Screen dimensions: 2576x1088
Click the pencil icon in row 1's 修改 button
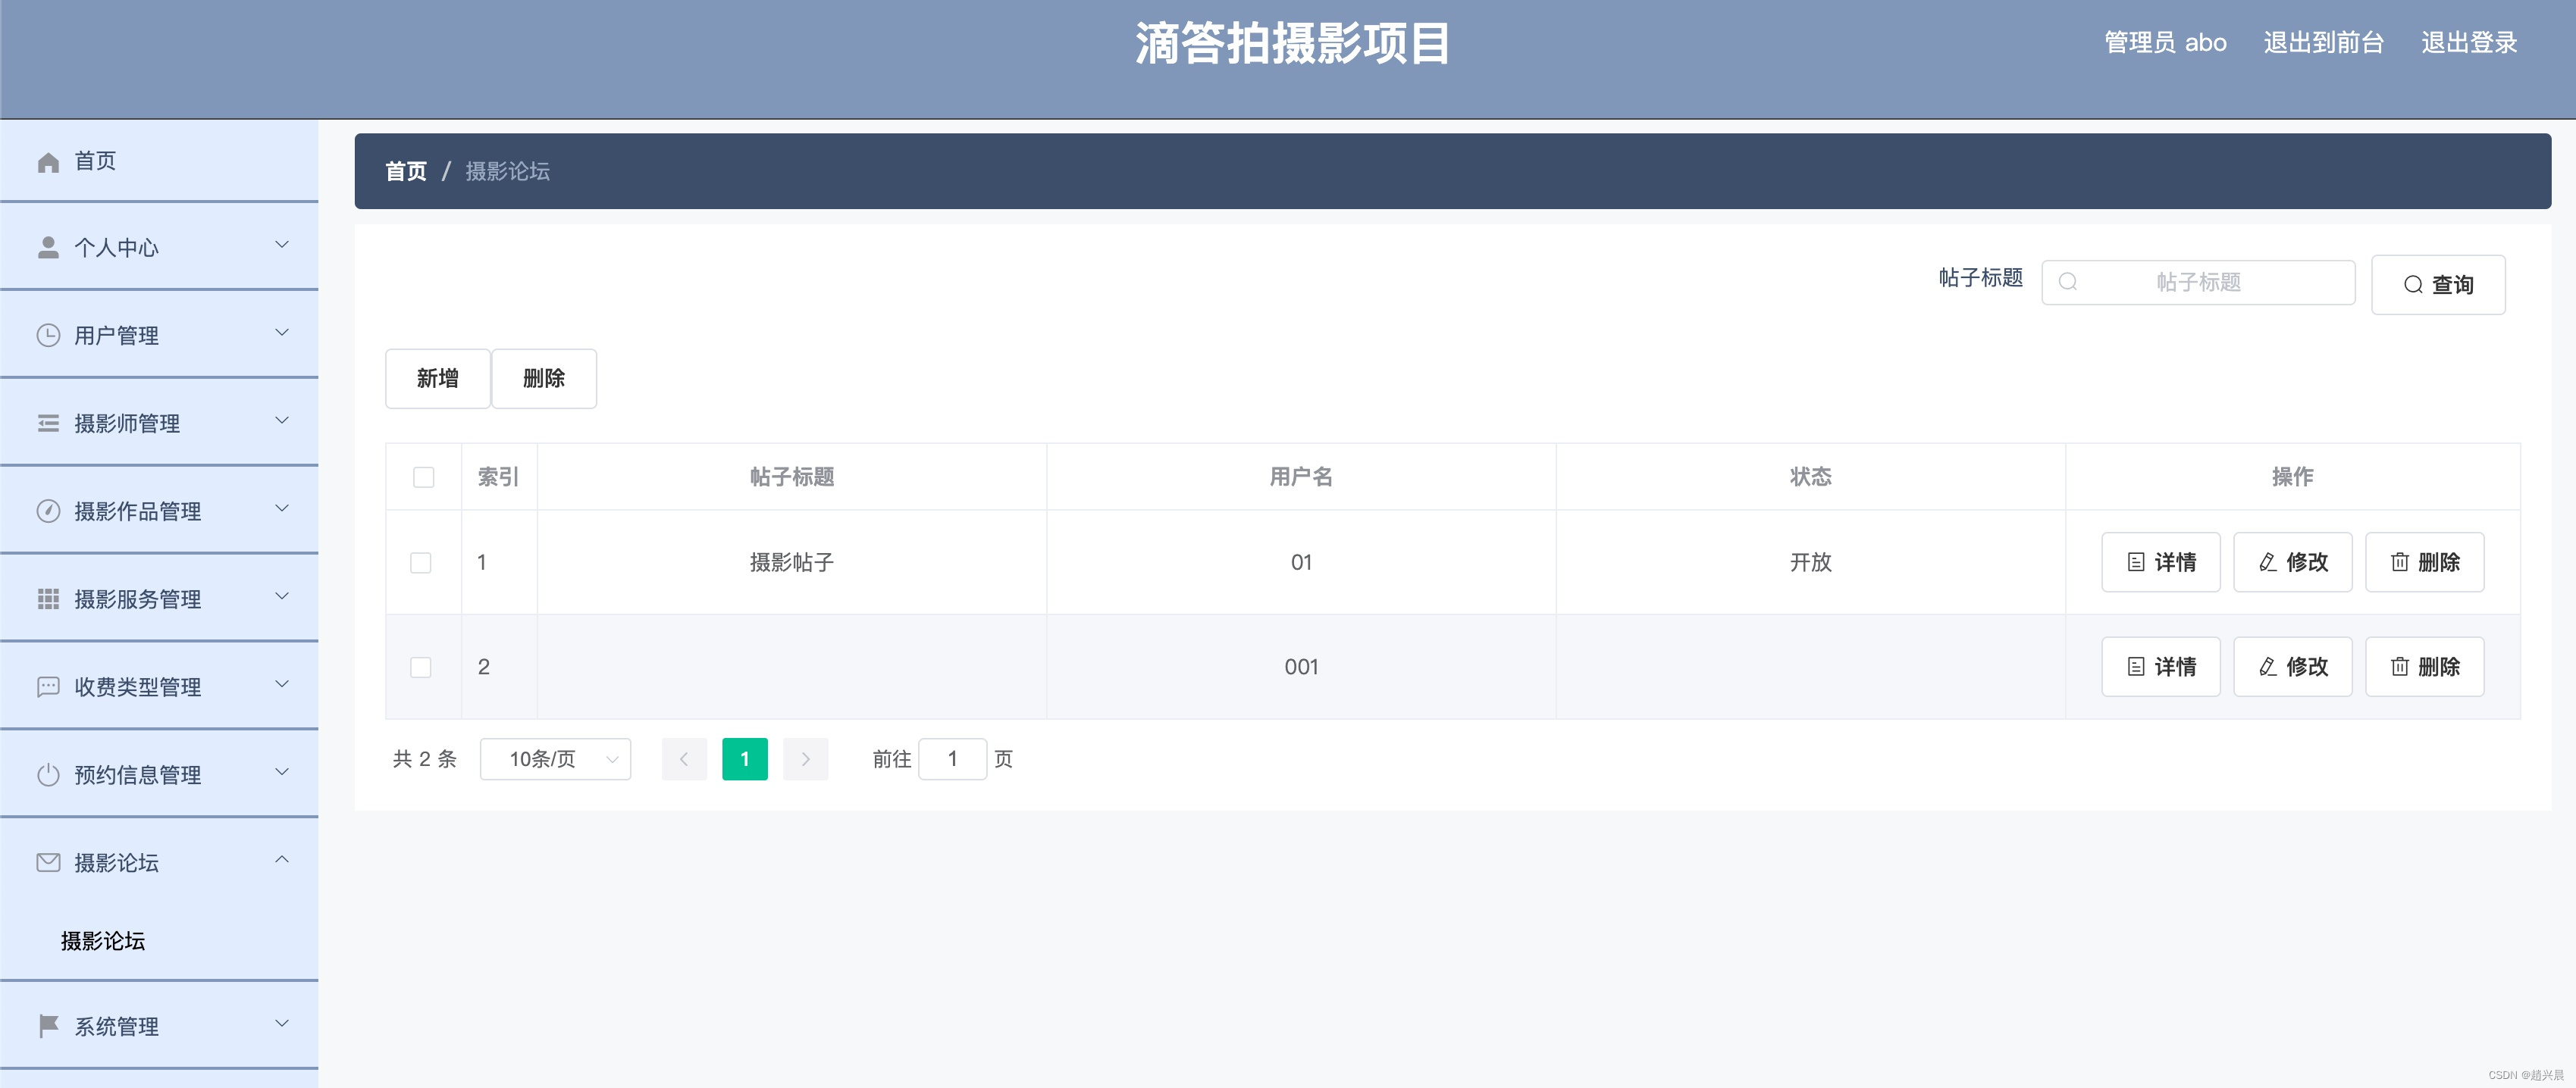pyautogui.click(x=2268, y=562)
